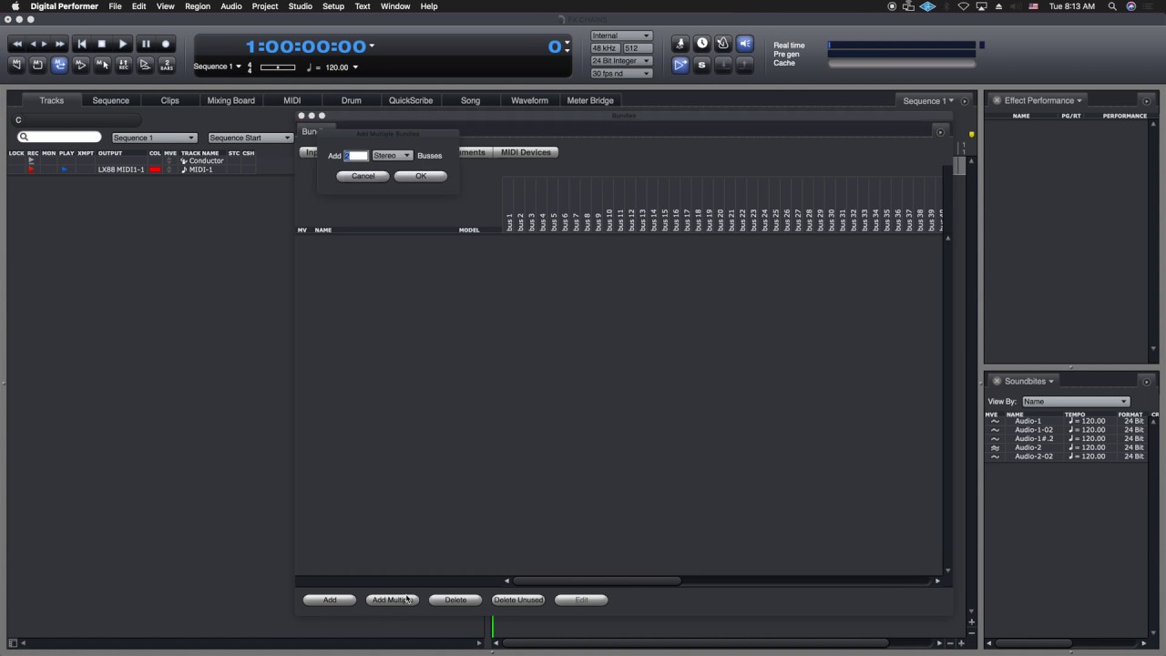Select the Conductor track name
The height and width of the screenshot is (656, 1166).
point(206,161)
